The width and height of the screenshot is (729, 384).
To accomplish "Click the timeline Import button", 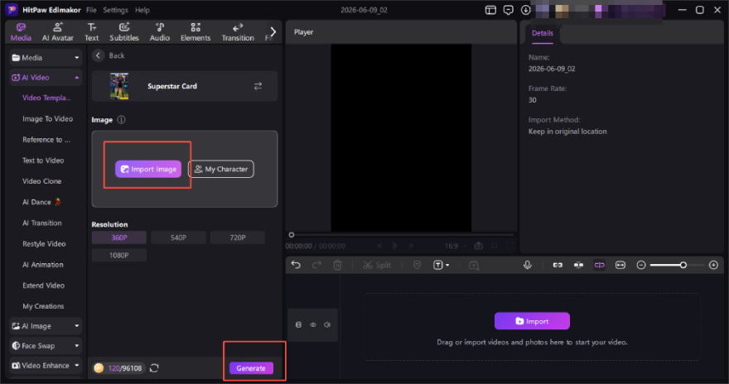I will [x=533, y=321].
